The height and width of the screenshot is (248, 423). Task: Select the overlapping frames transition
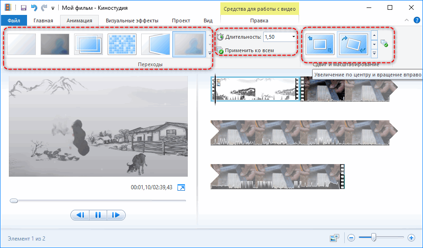click(x=89, y=44)
